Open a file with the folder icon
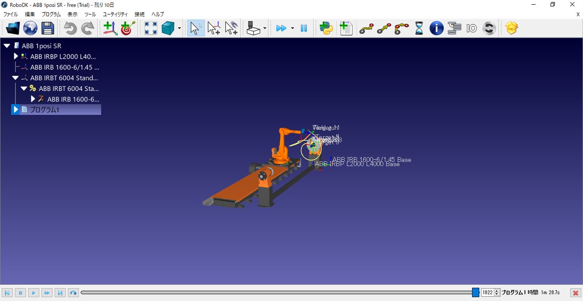The width and height of the screenshot is (583, 301). (13, 29)
